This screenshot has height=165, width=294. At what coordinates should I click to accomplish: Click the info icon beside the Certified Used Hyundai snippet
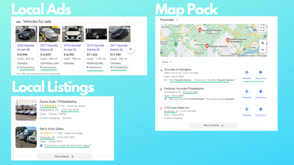click(x=165, y=99)
